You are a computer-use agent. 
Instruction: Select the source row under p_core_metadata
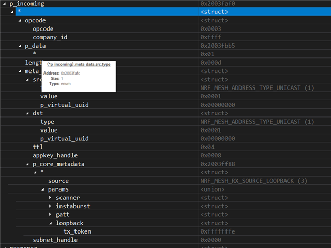[x=58, y=181]
